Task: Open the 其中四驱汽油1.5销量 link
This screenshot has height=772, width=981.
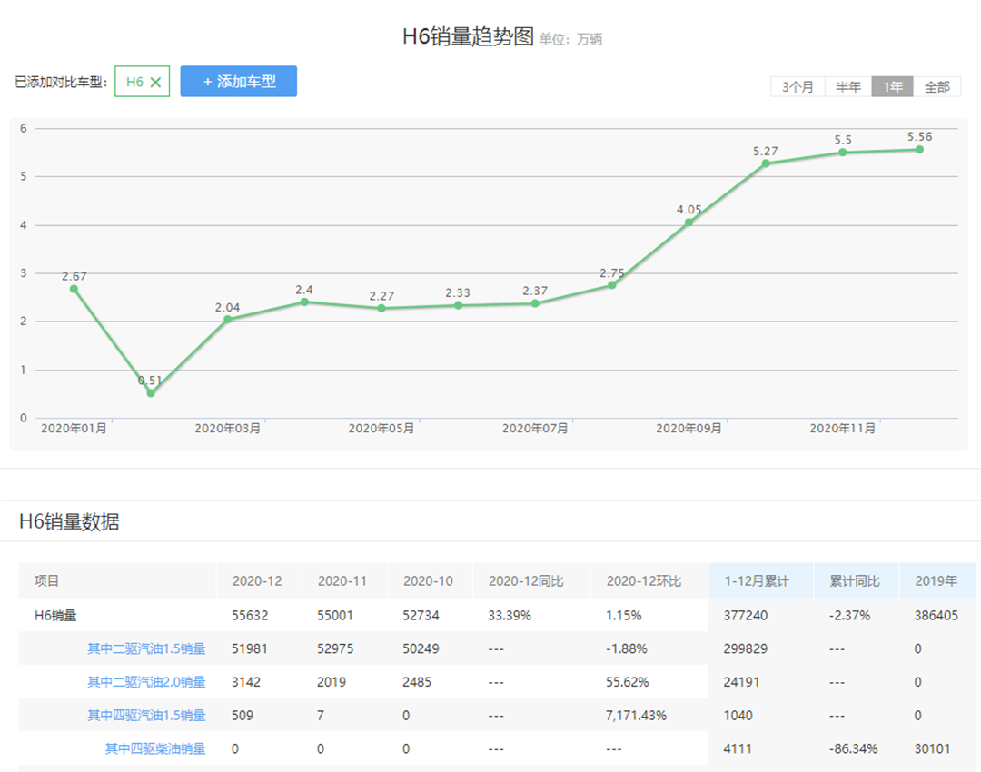Action: point(146,716)
